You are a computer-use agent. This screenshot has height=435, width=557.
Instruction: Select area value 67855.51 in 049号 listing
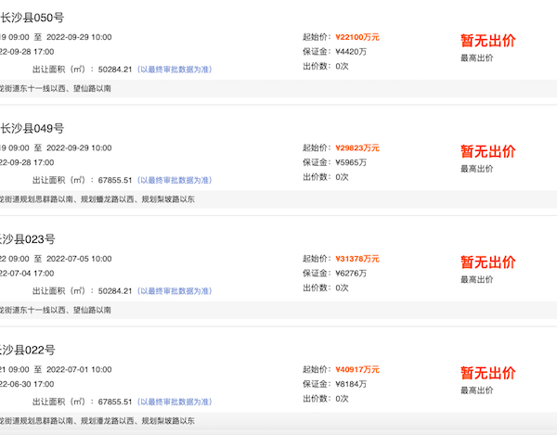click(x=115, y=180)
